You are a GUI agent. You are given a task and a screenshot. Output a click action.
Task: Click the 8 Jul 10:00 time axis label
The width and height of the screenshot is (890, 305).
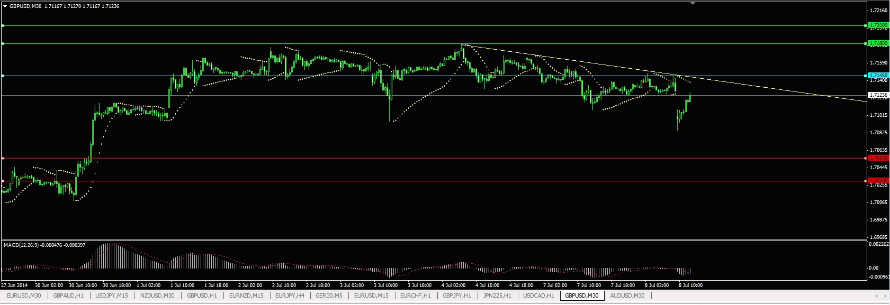tap(690, 285)
